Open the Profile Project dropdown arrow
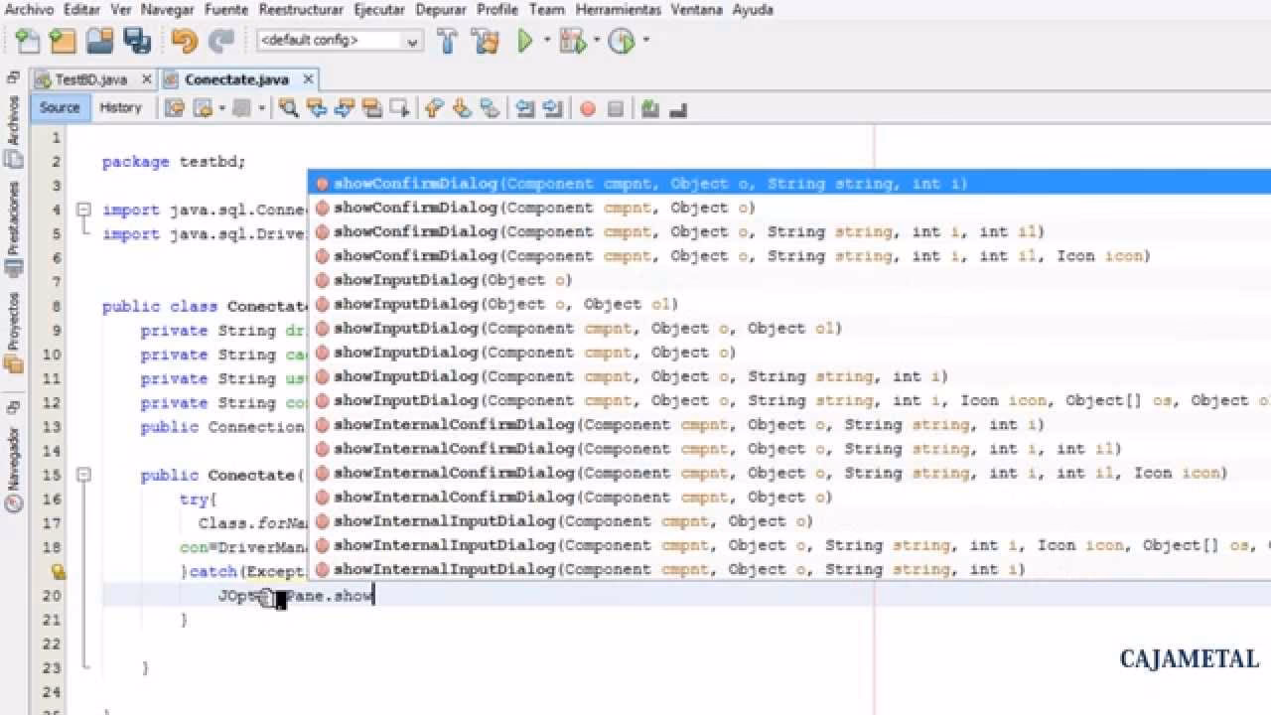 pyautogui.click(x=645, y=41)
